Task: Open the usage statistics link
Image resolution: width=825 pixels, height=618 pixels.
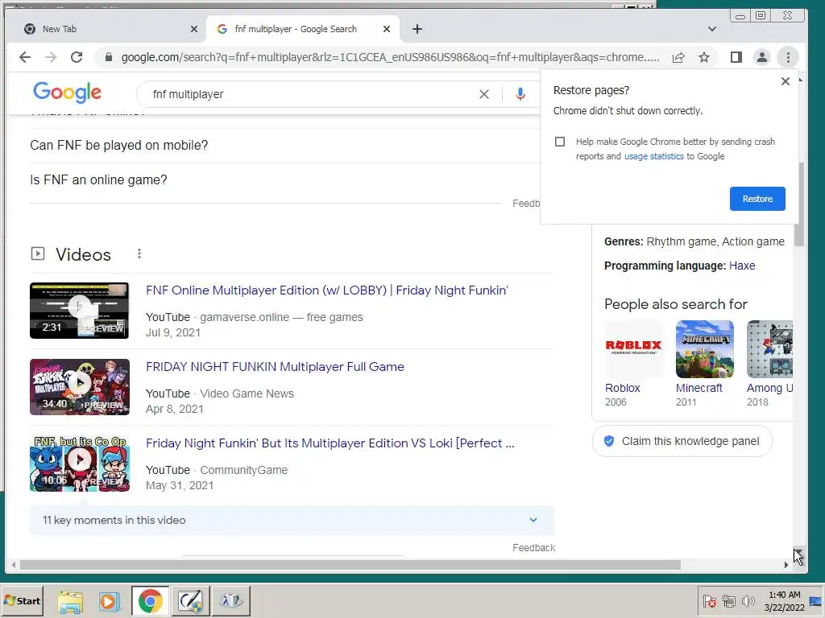Action: pos(654,156)
